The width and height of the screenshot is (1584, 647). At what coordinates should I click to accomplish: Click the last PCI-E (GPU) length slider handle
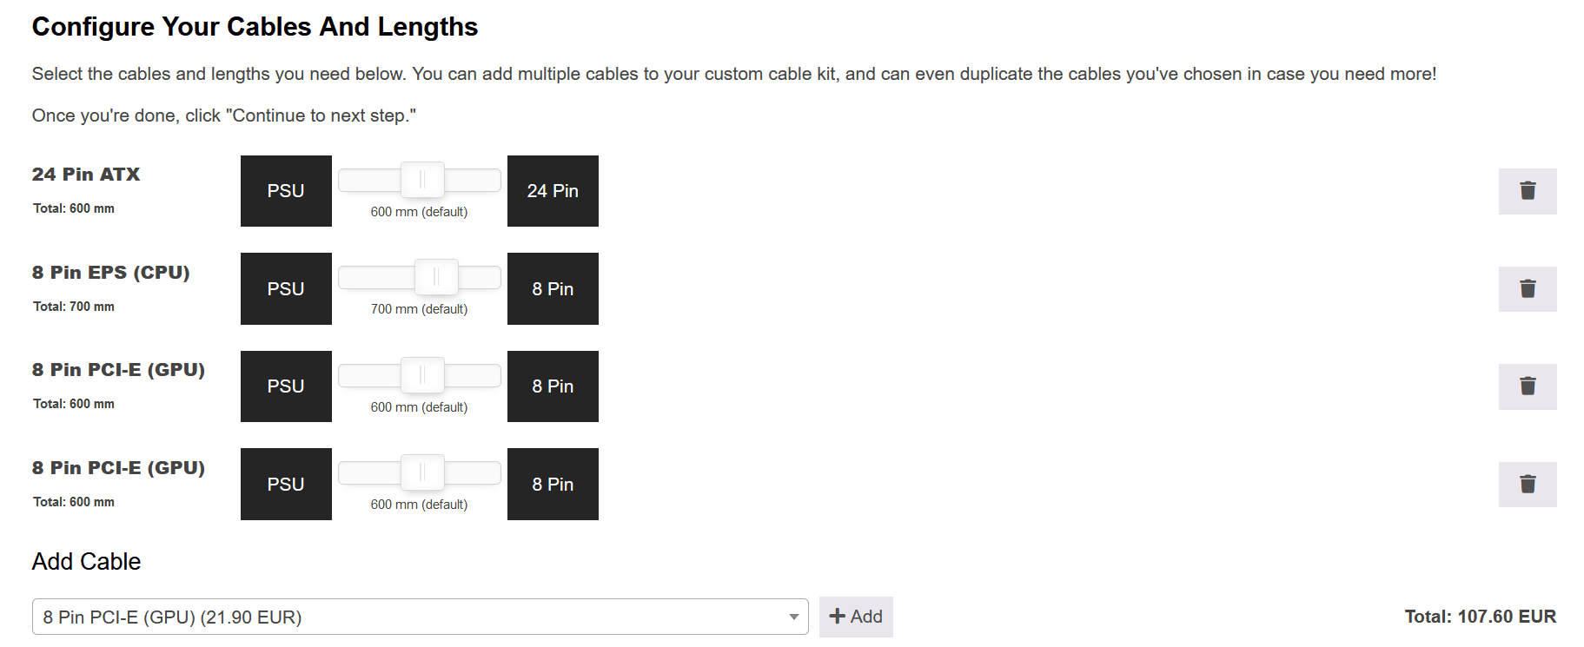click(x=422, y=472)
